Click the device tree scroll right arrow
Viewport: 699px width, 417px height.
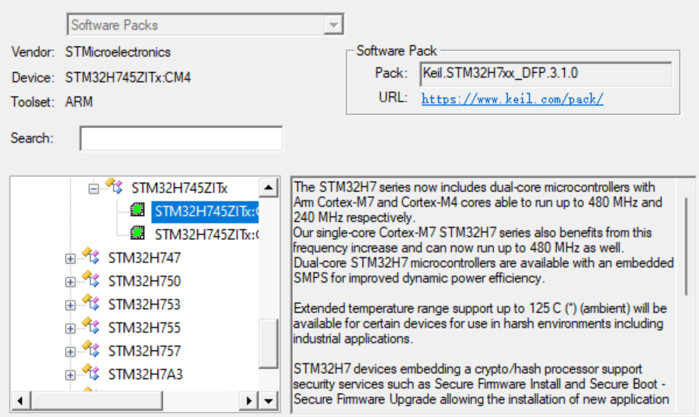tap(249, 401)
